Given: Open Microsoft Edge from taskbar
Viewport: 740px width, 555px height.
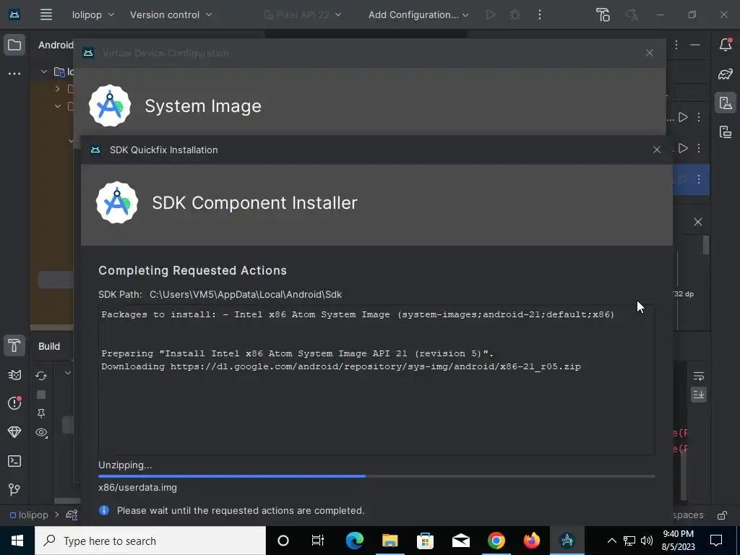Looking at the screenshot, I should pos(354,541).
